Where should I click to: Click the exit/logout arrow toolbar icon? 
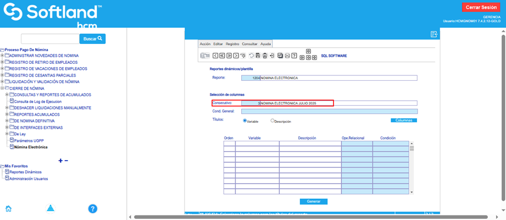point(272,56)
